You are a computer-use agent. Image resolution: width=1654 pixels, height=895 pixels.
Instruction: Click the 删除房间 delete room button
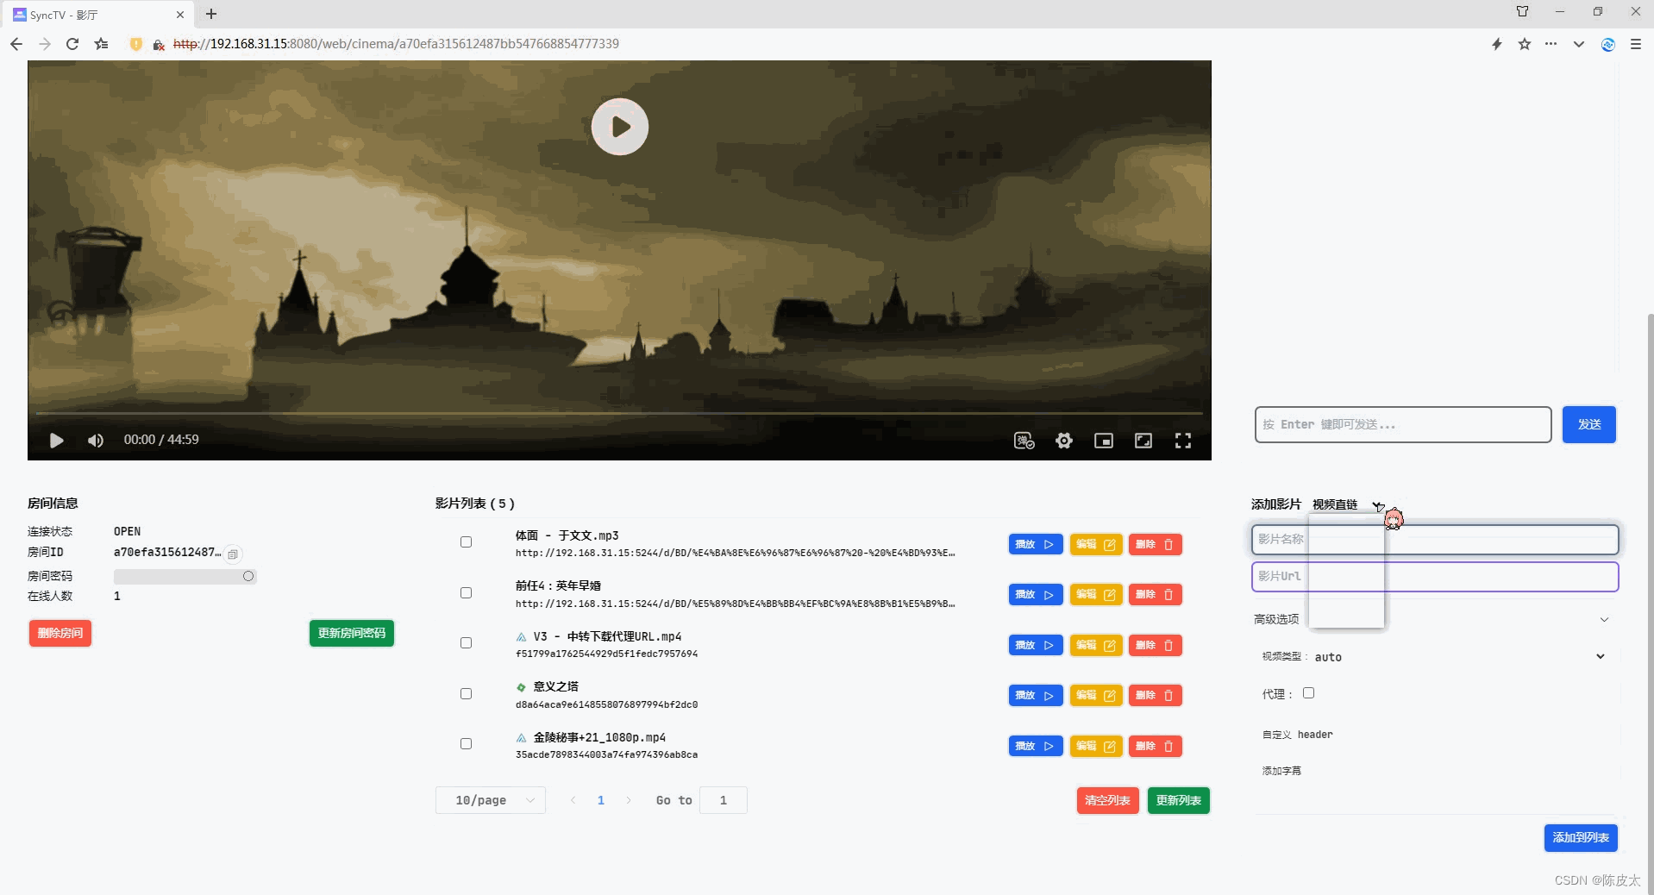click(60, 633)
